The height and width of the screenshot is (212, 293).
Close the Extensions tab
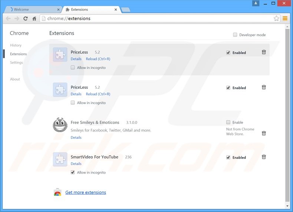[116, 10]
